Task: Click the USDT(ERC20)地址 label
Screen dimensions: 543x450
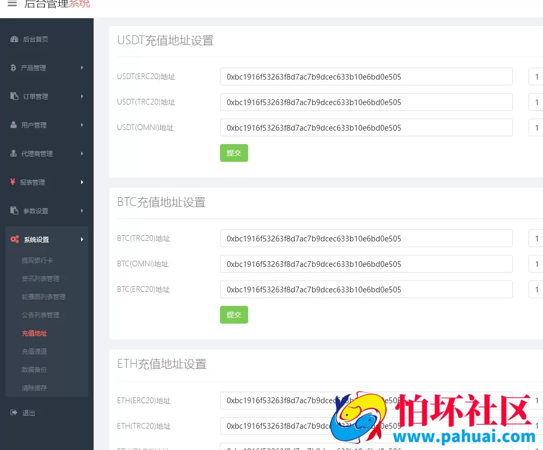Action: point(146,76)
